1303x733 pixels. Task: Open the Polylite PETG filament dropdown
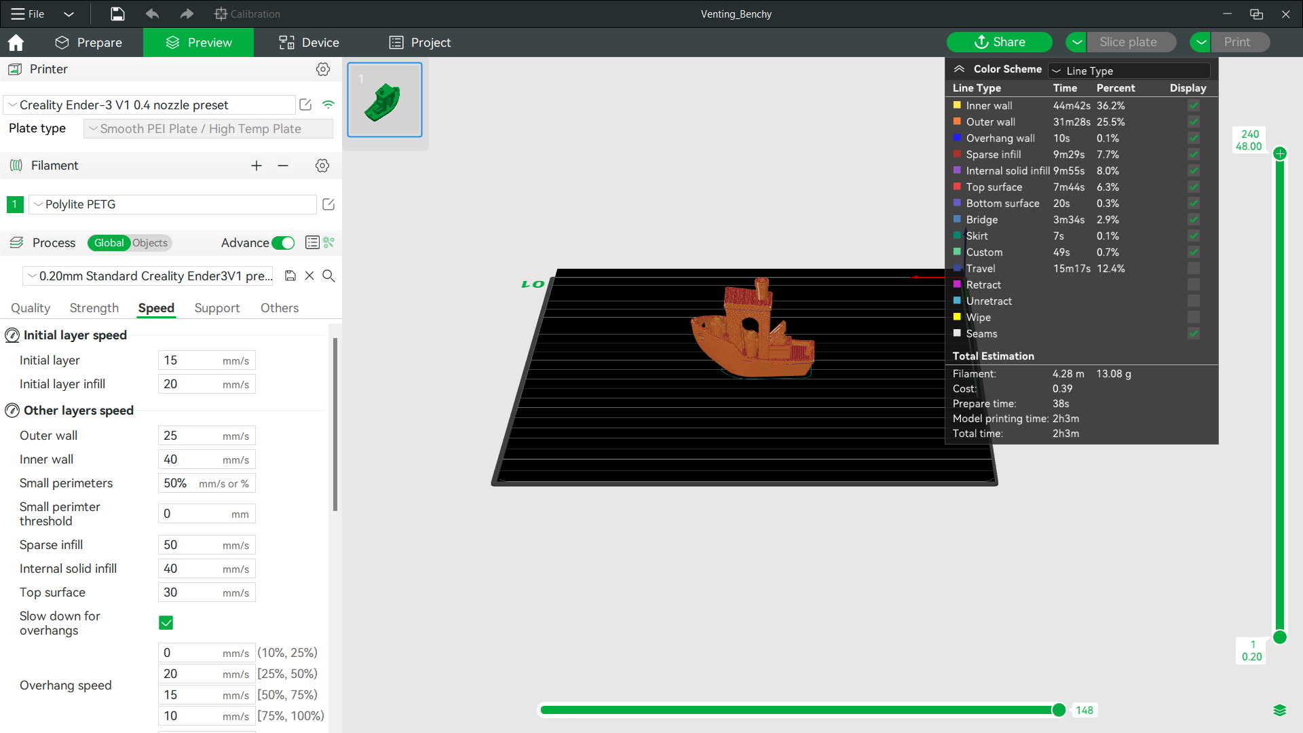point(172,204)
